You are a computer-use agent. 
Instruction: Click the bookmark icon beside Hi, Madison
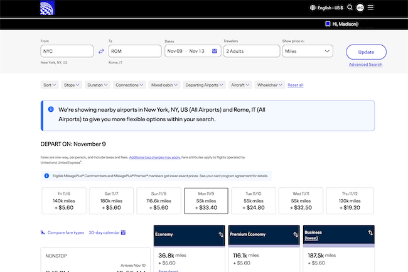328,24
